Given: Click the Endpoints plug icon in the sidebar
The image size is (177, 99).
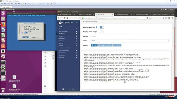Looking at the screenshot, I should 76,53.
